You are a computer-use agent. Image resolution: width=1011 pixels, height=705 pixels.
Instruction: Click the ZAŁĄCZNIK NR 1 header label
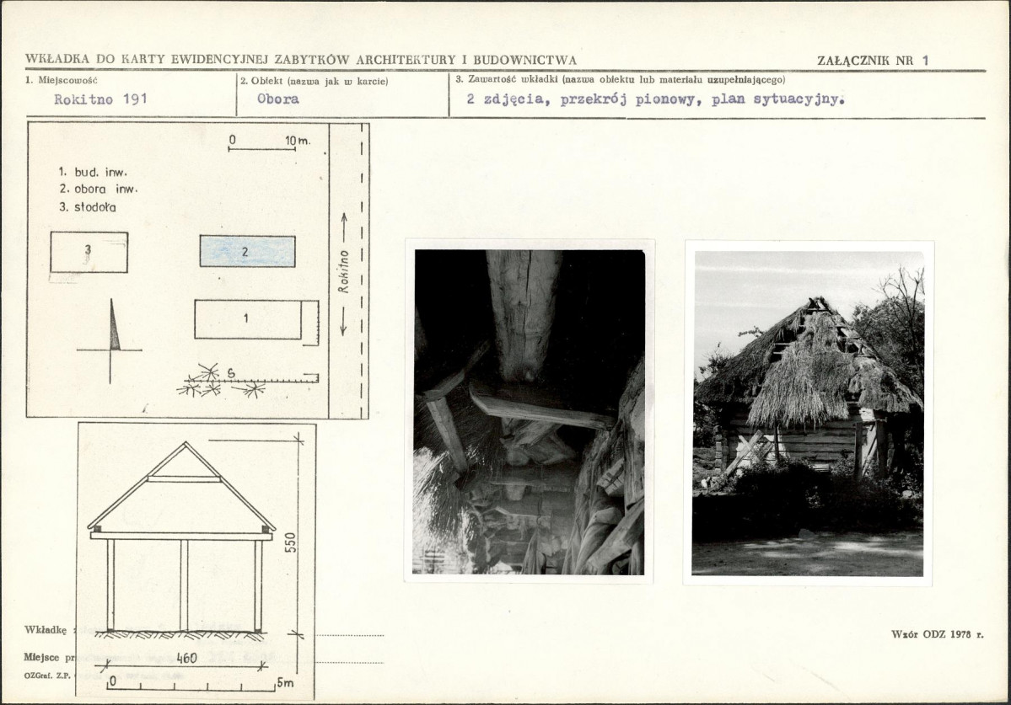tap(873, 61)
